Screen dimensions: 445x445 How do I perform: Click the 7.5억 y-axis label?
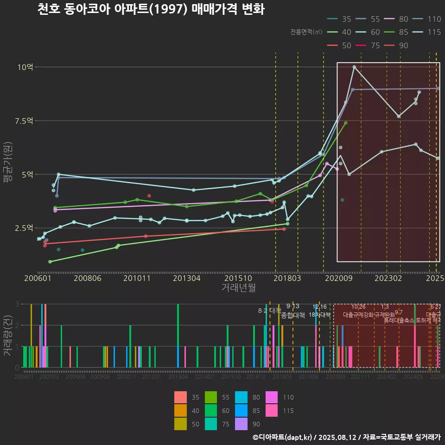click(x=24, y=121)
